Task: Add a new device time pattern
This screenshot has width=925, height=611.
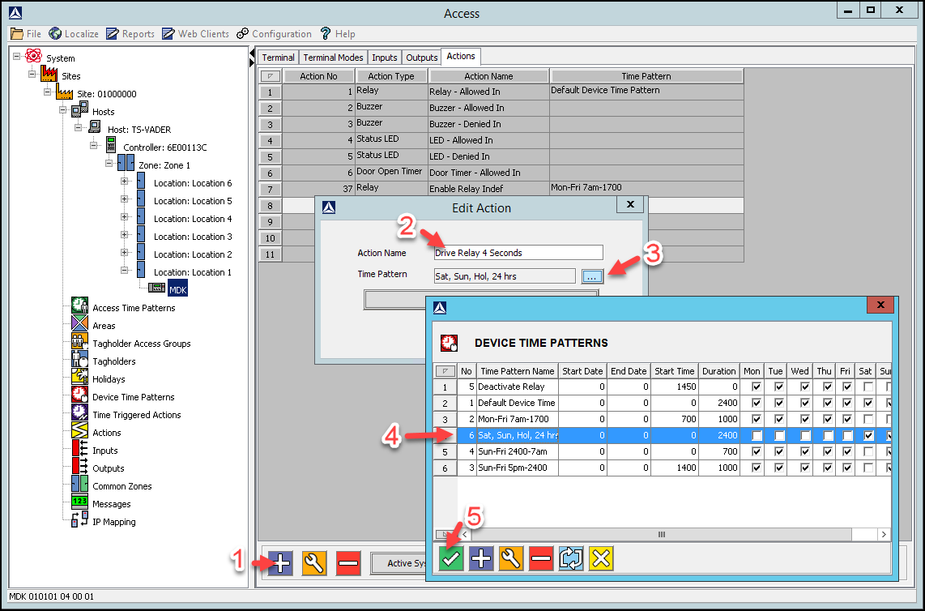Action: 481,558
